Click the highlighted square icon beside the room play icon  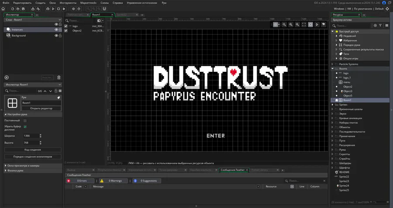pyautogui.click(x=310, y=24)
